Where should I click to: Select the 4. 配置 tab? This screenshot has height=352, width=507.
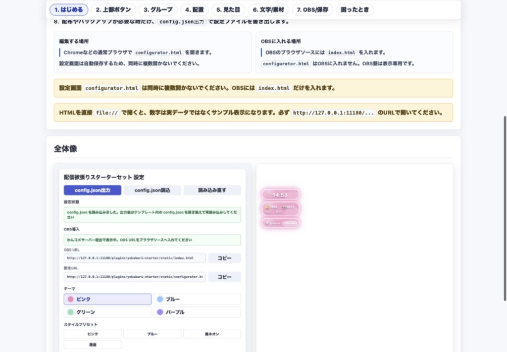[194, 10]
